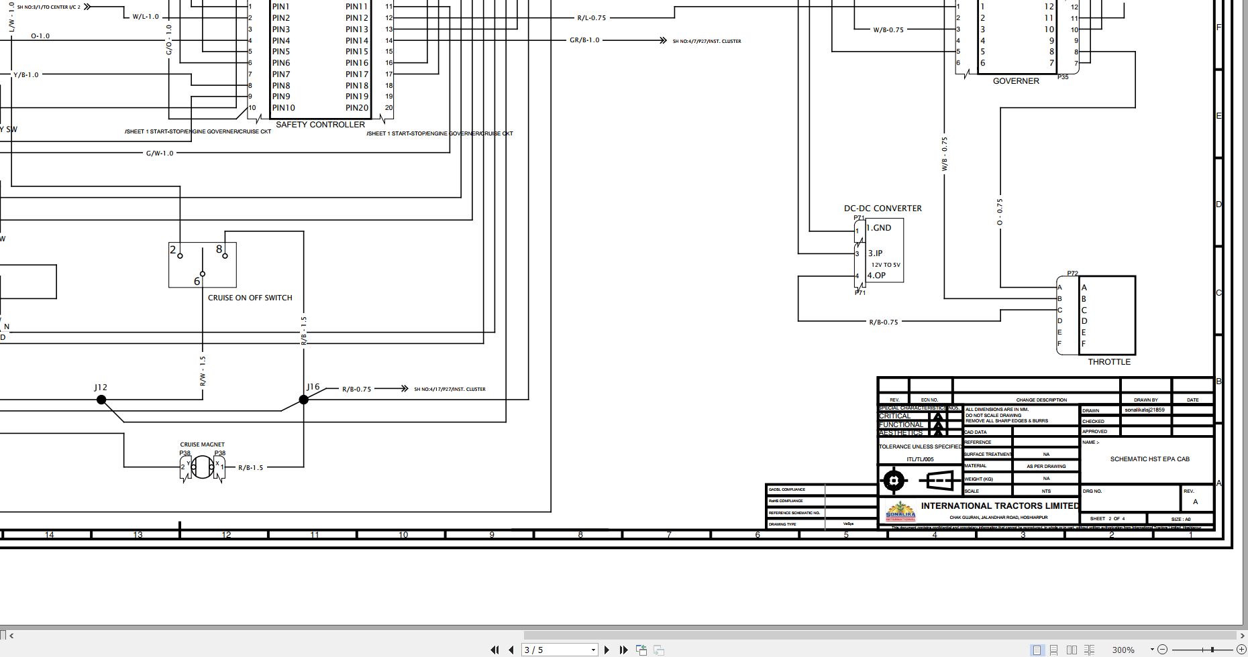Click the scroll left arrow
Image resolution: width=1248 pixels, height=657 pixels.
tap(11, 634)
